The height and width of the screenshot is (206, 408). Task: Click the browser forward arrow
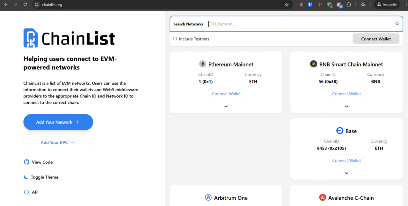pyautogui.click(x=15, y=4)
